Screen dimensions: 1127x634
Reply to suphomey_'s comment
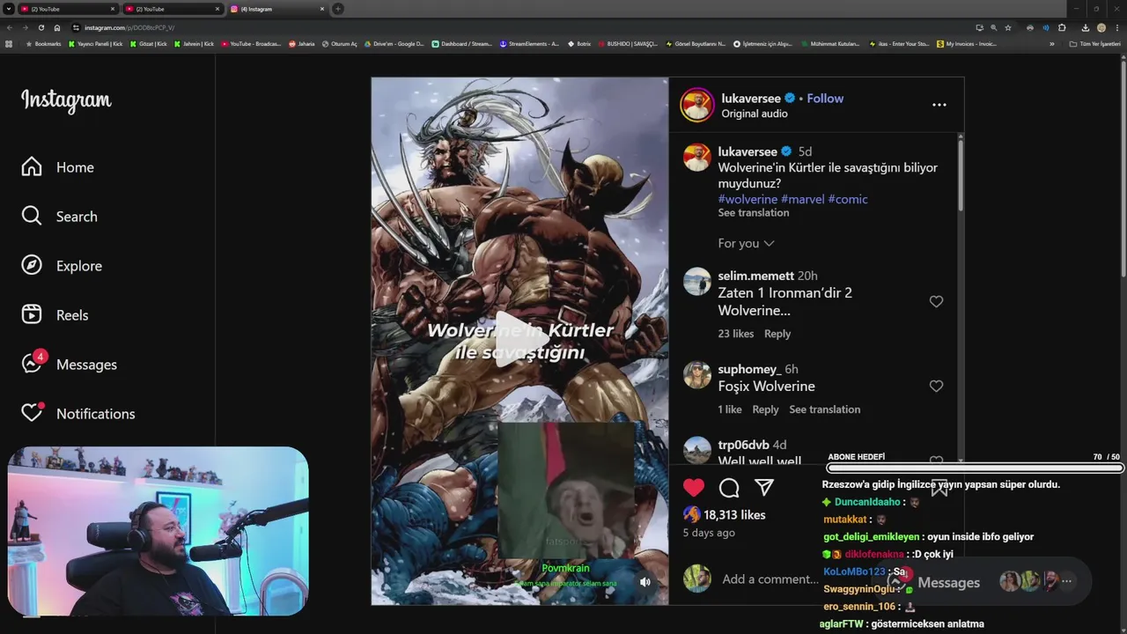(x=765, y=409)
